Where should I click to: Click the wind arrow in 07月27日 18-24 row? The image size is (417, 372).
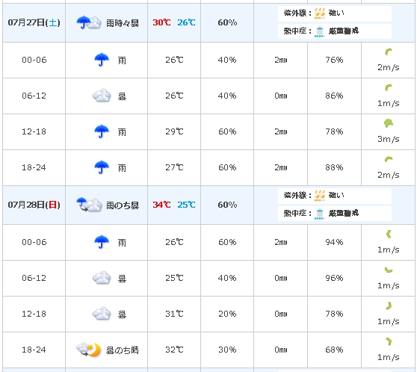389,159
